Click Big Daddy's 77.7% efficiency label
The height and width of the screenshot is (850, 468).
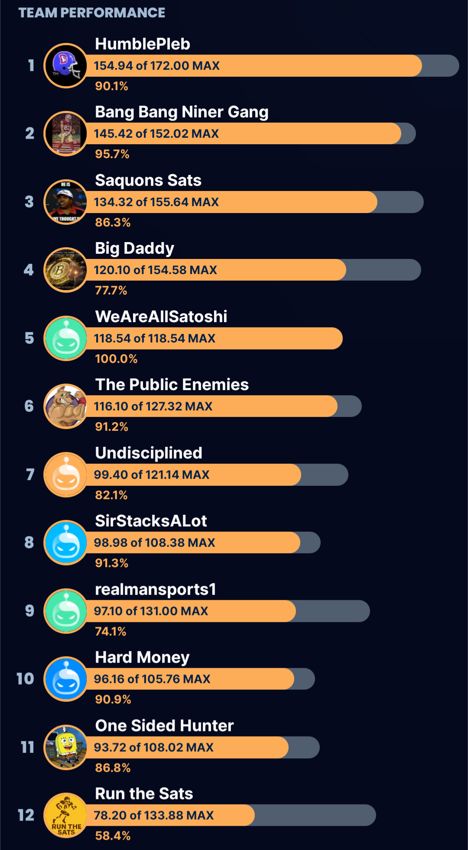111,291
